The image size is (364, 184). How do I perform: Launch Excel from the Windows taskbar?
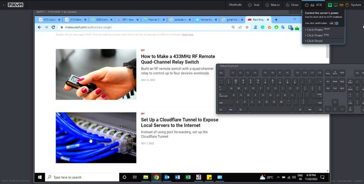188,177
